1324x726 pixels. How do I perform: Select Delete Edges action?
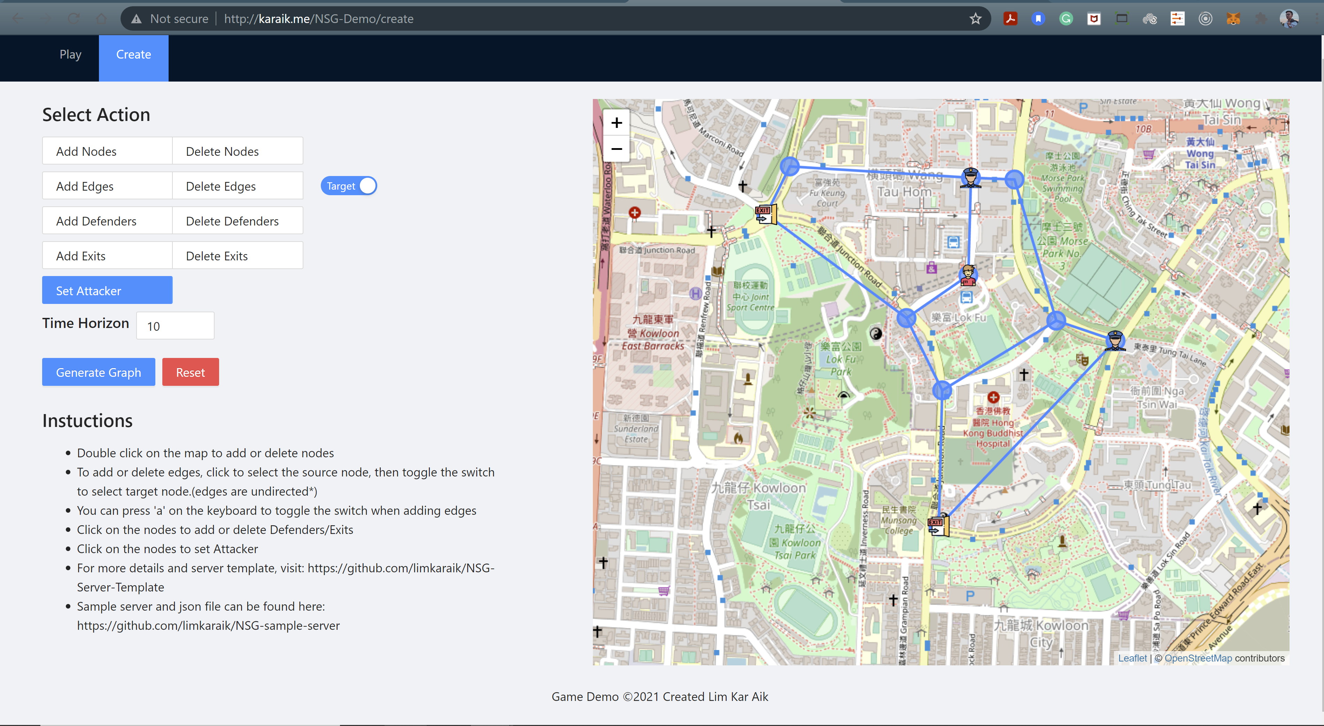(x=238, y=186)
